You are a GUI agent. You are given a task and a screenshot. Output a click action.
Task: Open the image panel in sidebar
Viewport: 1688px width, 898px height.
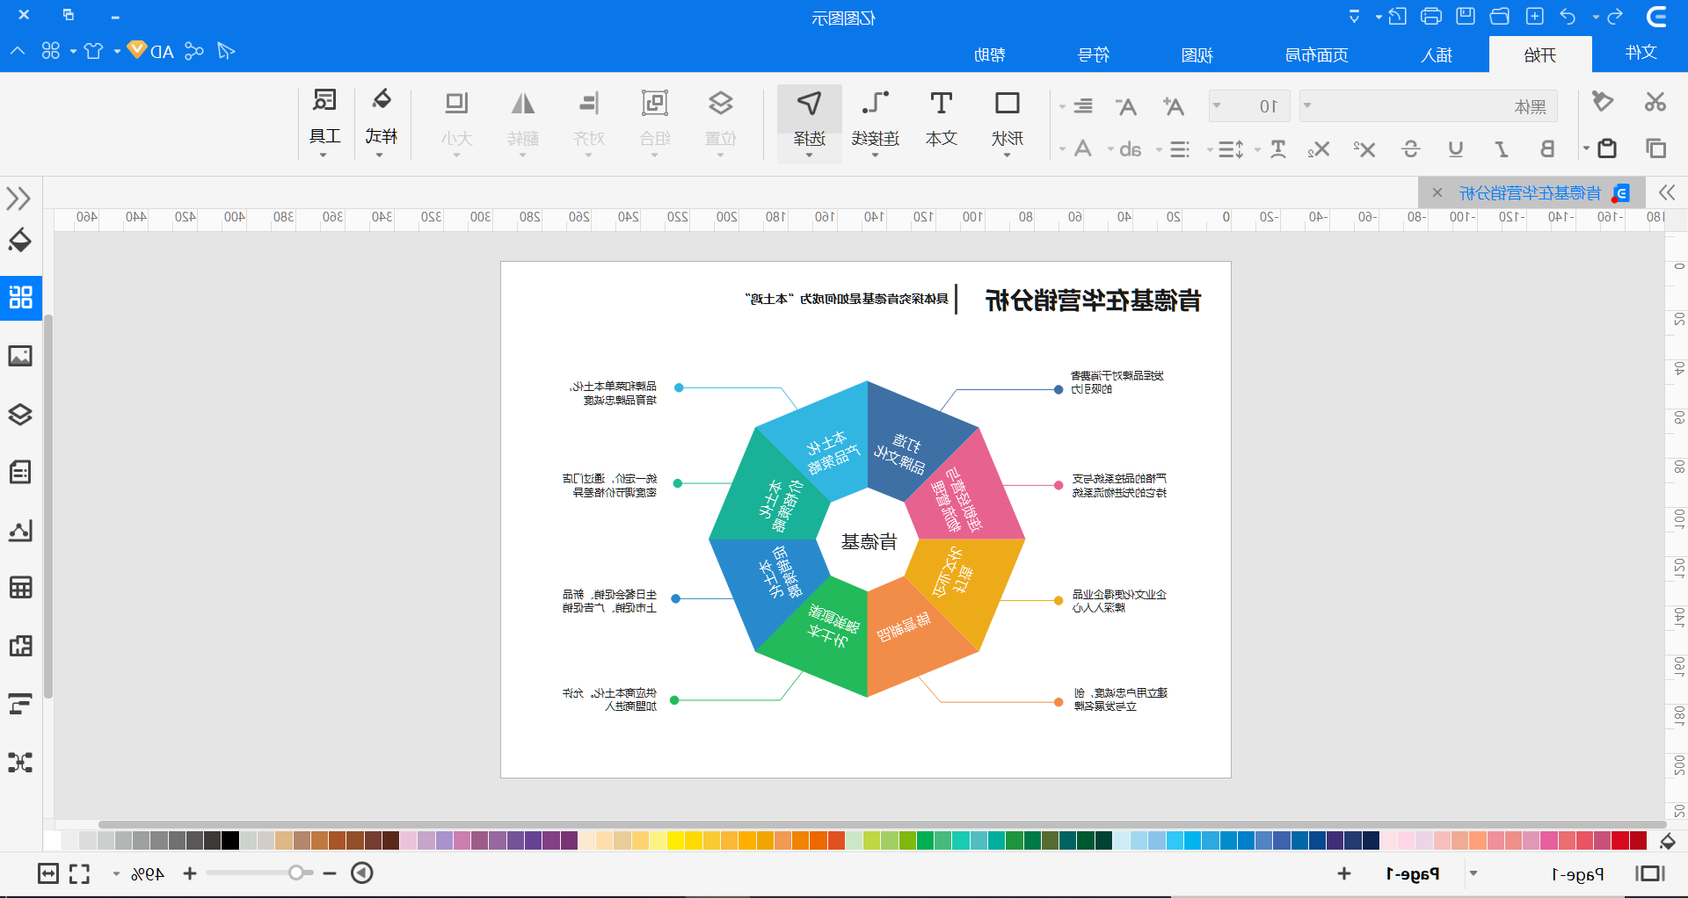(20, 356)
